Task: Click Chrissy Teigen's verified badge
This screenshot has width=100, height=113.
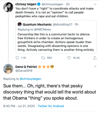Action: 39,4
